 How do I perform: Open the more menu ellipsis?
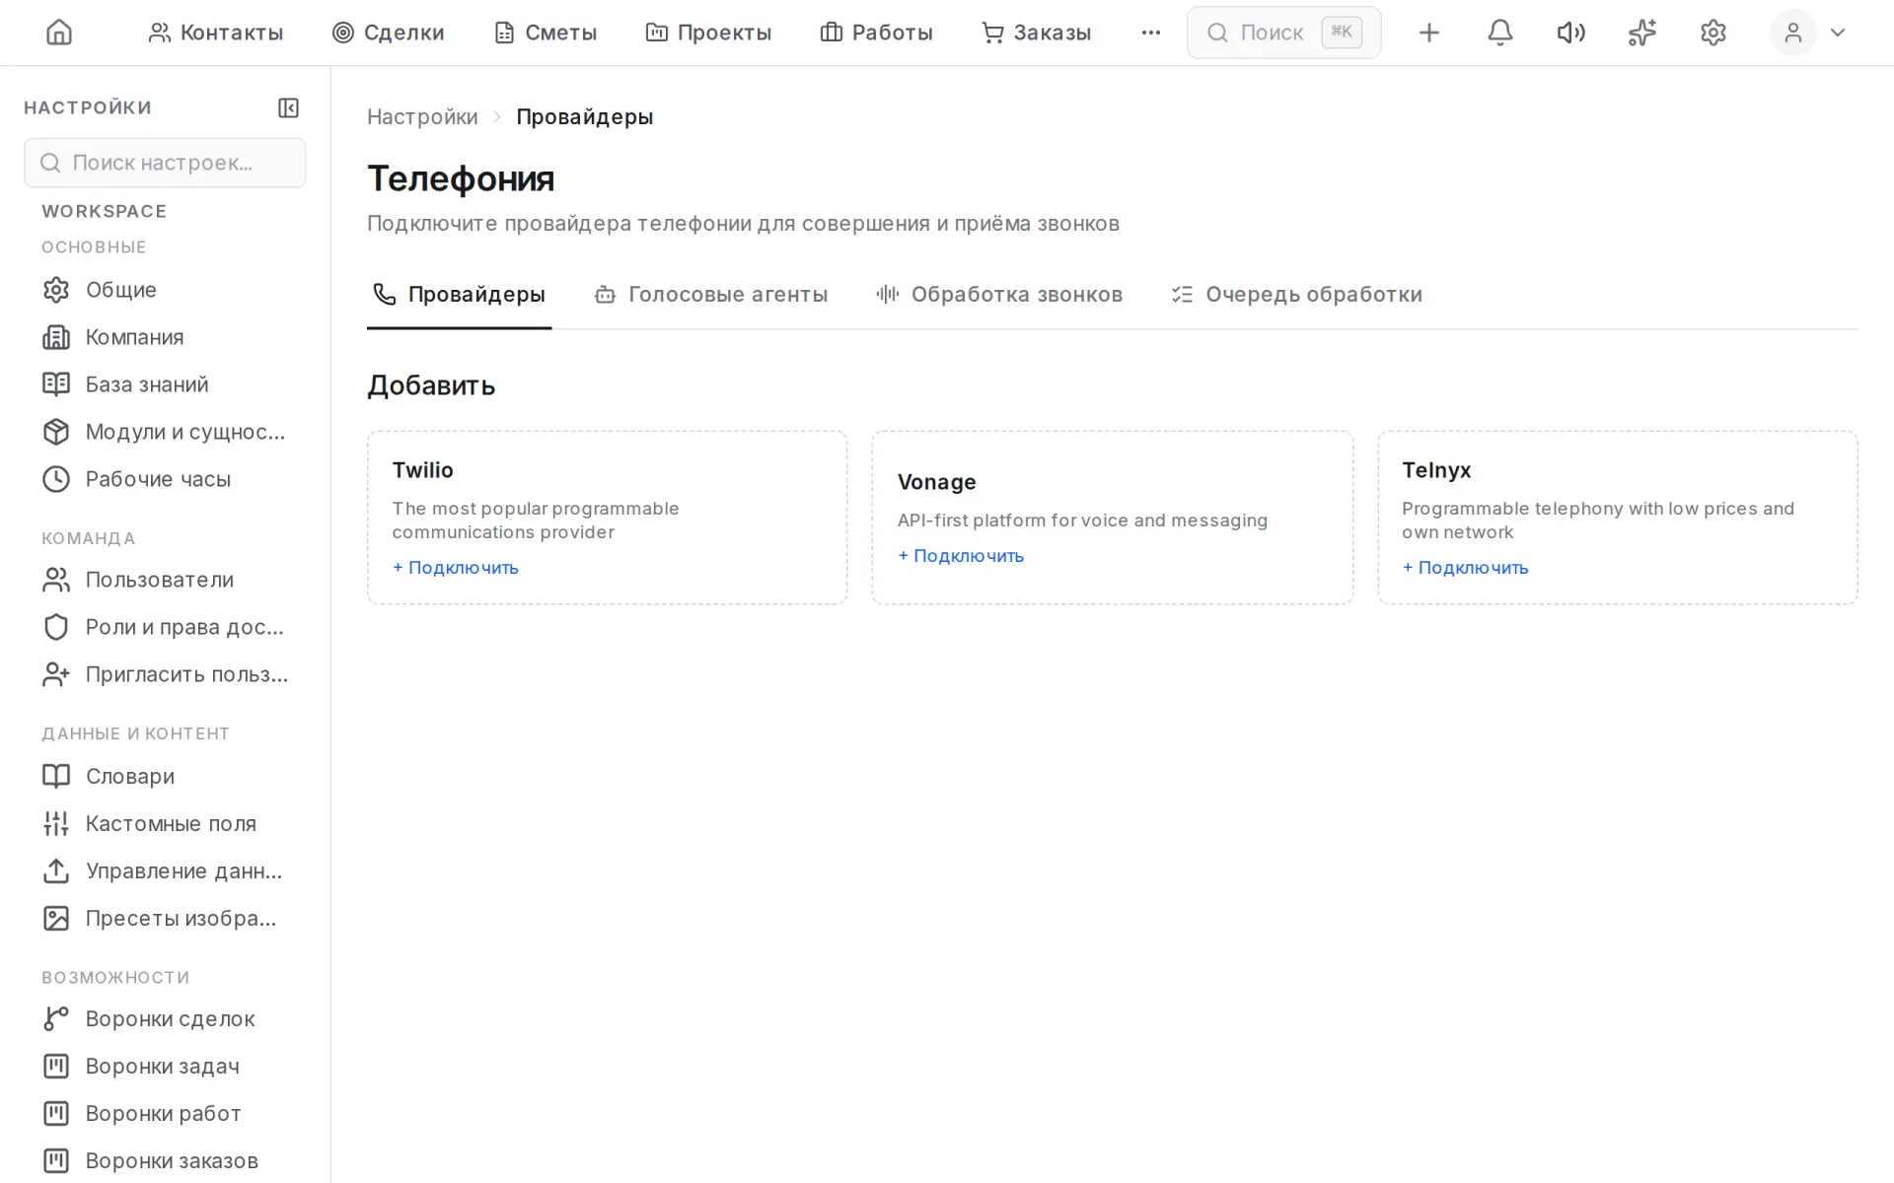point(1150,33)
